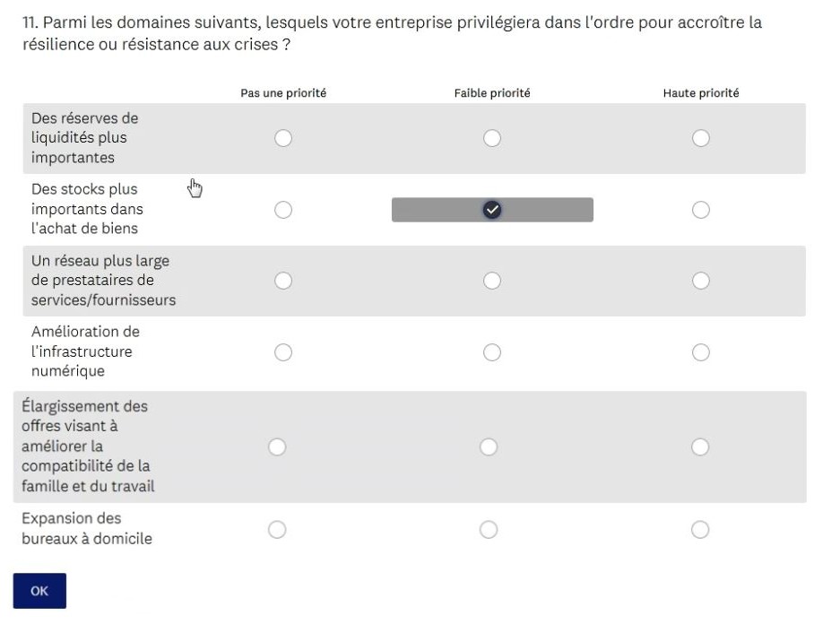Viewport: 823px width, 624px height.
Task: Pick 'Haute priorité' for famille et travail
Action: [701, 446]
